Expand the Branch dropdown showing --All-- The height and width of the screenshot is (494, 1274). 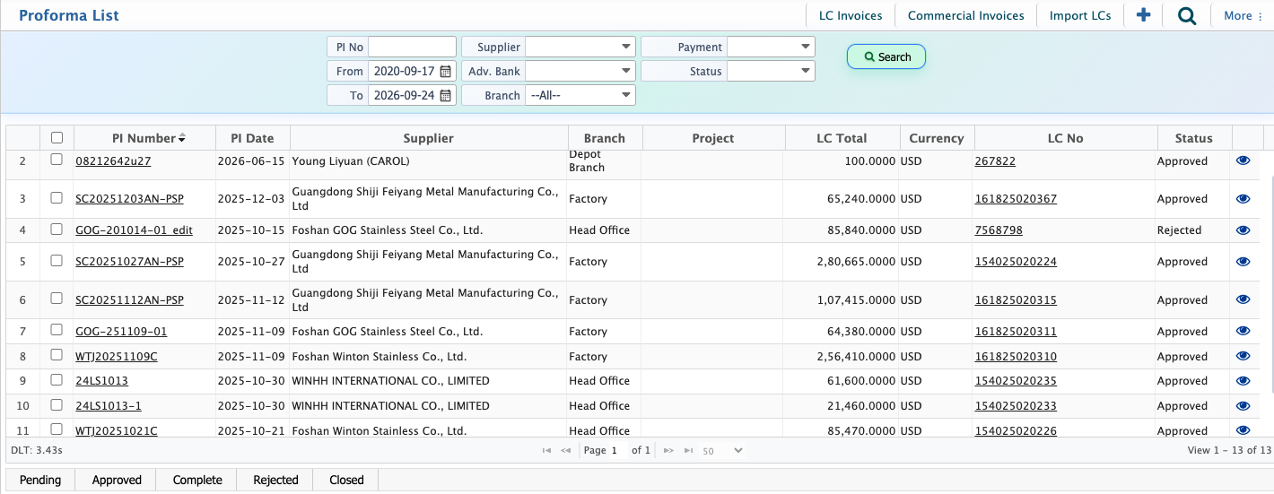[580, 95]
